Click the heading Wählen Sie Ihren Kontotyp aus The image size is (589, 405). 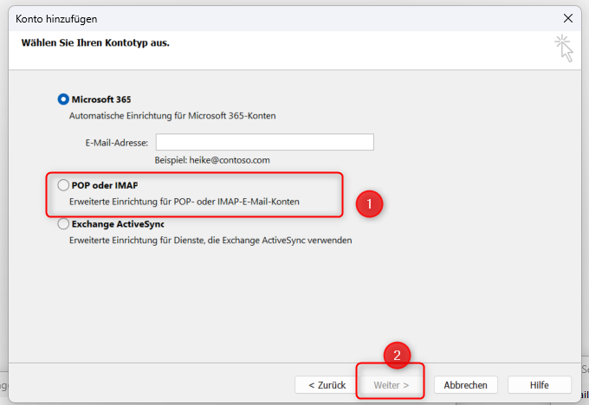(x=95, y=42)
